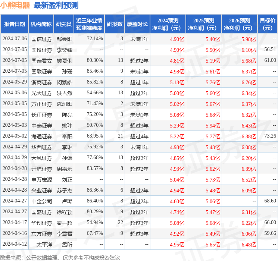Click the 近三年业绩预测准确度 column header
The image size is (278, 261).
pyautogui.click(x=89, y=24)
